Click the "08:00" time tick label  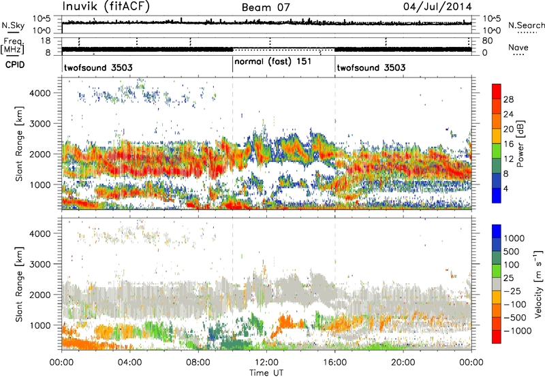198,363
